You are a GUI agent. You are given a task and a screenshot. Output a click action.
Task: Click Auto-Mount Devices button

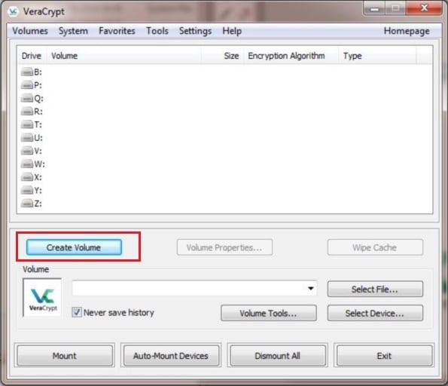point(171,356)
